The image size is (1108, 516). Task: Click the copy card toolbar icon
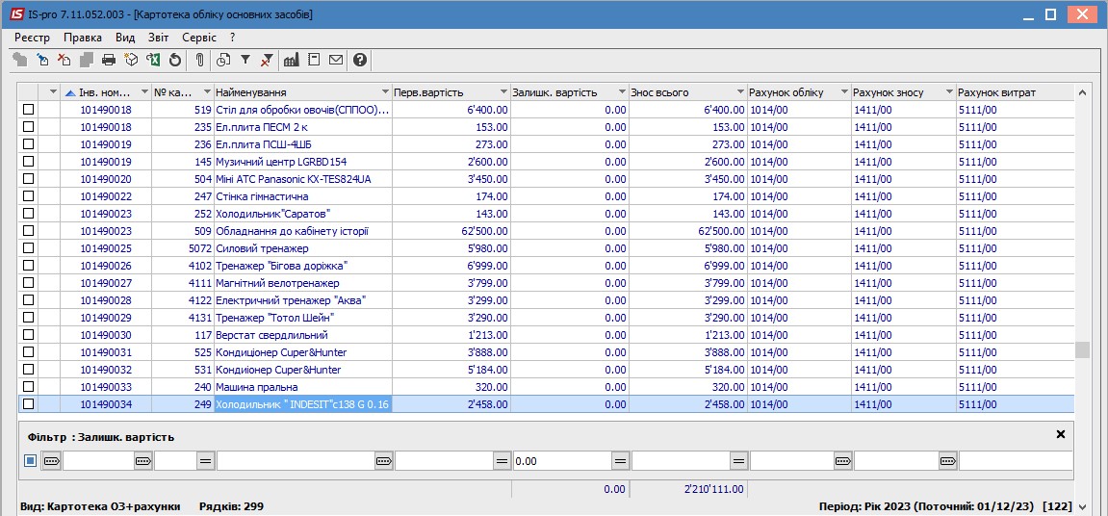coord(87,60)
